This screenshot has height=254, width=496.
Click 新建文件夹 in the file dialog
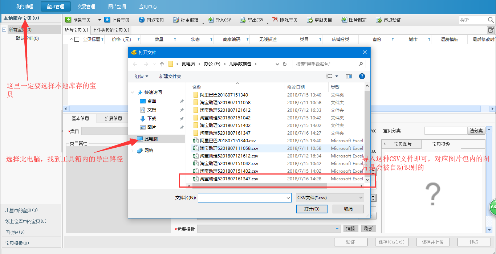(170, 76)
